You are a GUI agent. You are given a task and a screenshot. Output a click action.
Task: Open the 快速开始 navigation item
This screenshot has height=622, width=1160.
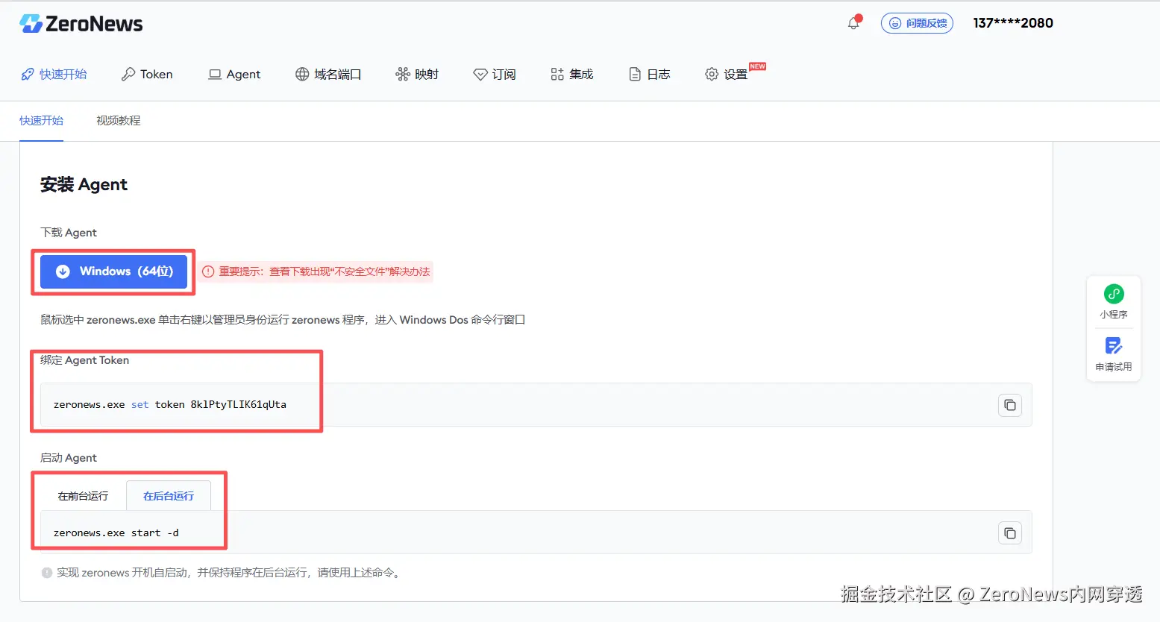[54, 74]
